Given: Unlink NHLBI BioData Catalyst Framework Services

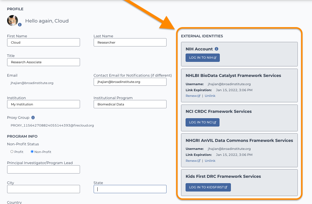Looking at the screenshot, I should [x=210, y=96].
